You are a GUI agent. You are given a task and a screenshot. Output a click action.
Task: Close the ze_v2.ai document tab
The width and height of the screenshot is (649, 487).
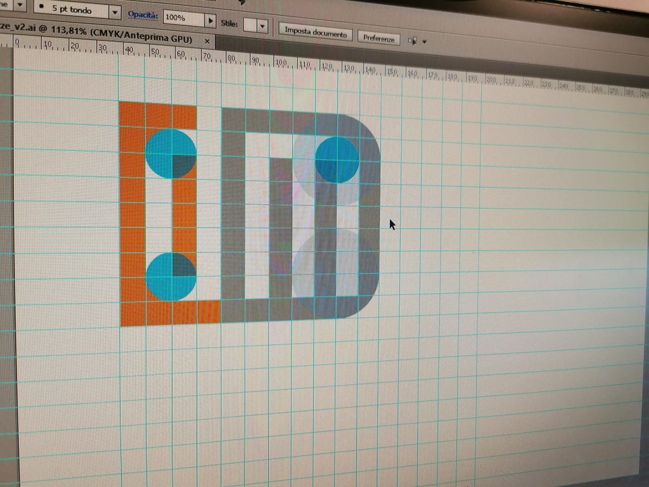pos(207,40)
